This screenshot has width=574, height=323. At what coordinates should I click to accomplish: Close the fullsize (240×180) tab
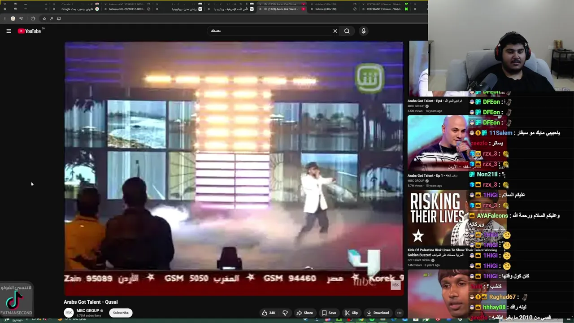point(312,9)
